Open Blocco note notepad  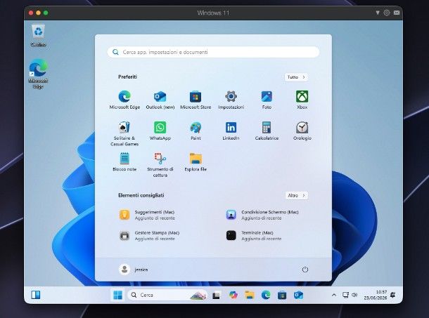[x=124, y=162]
